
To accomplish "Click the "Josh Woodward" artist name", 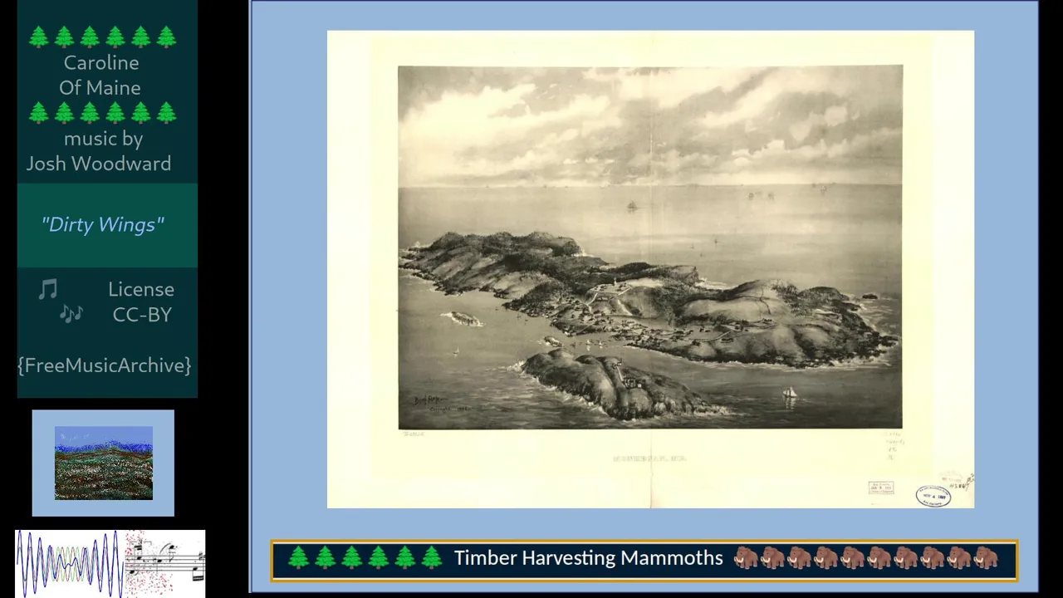I will coord(99,164).
